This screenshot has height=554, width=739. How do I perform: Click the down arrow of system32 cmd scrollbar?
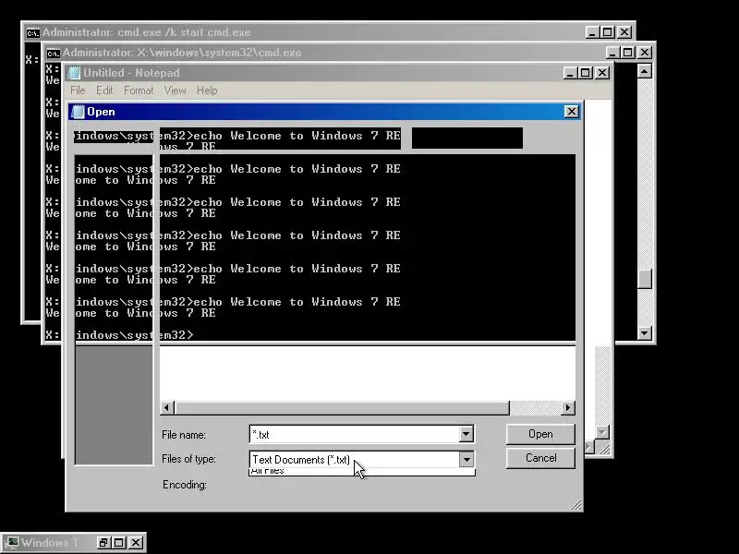[x=645, y=333]
